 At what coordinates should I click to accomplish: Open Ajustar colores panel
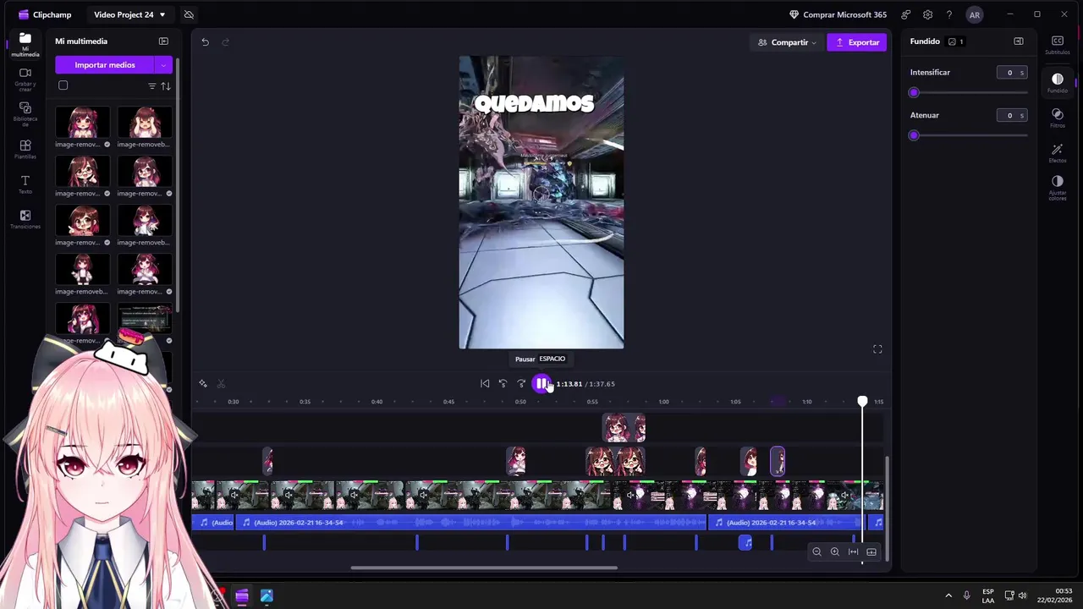pyautogui.click(x=1058, y=188)
